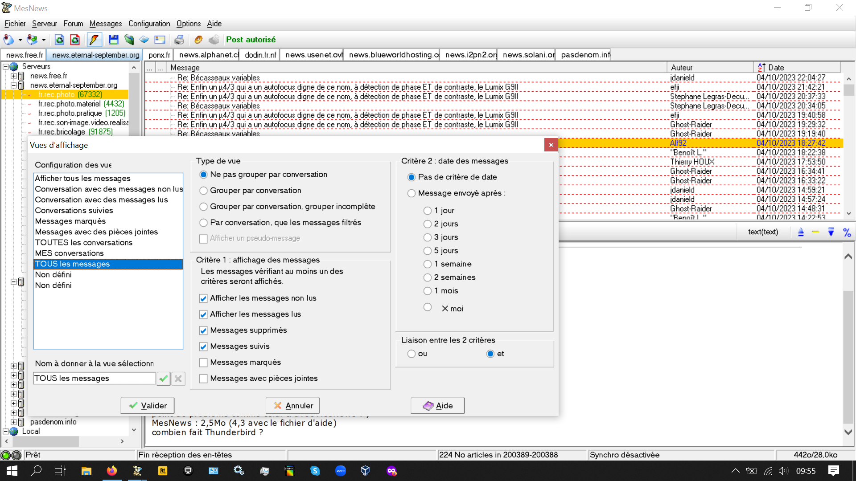The height and width of the screenshot is (481, 856).
Task: Click the blue open envelope toolbar icon
Action: pos(144,40)
